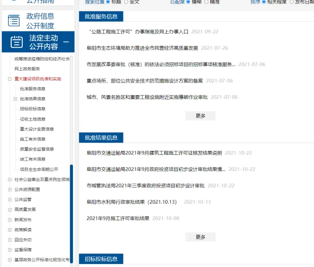This screenshot has height=267, width=314.
Task: Select 统筹推进疫情防控和经济社会 in the tree
Action: (42, 59)
